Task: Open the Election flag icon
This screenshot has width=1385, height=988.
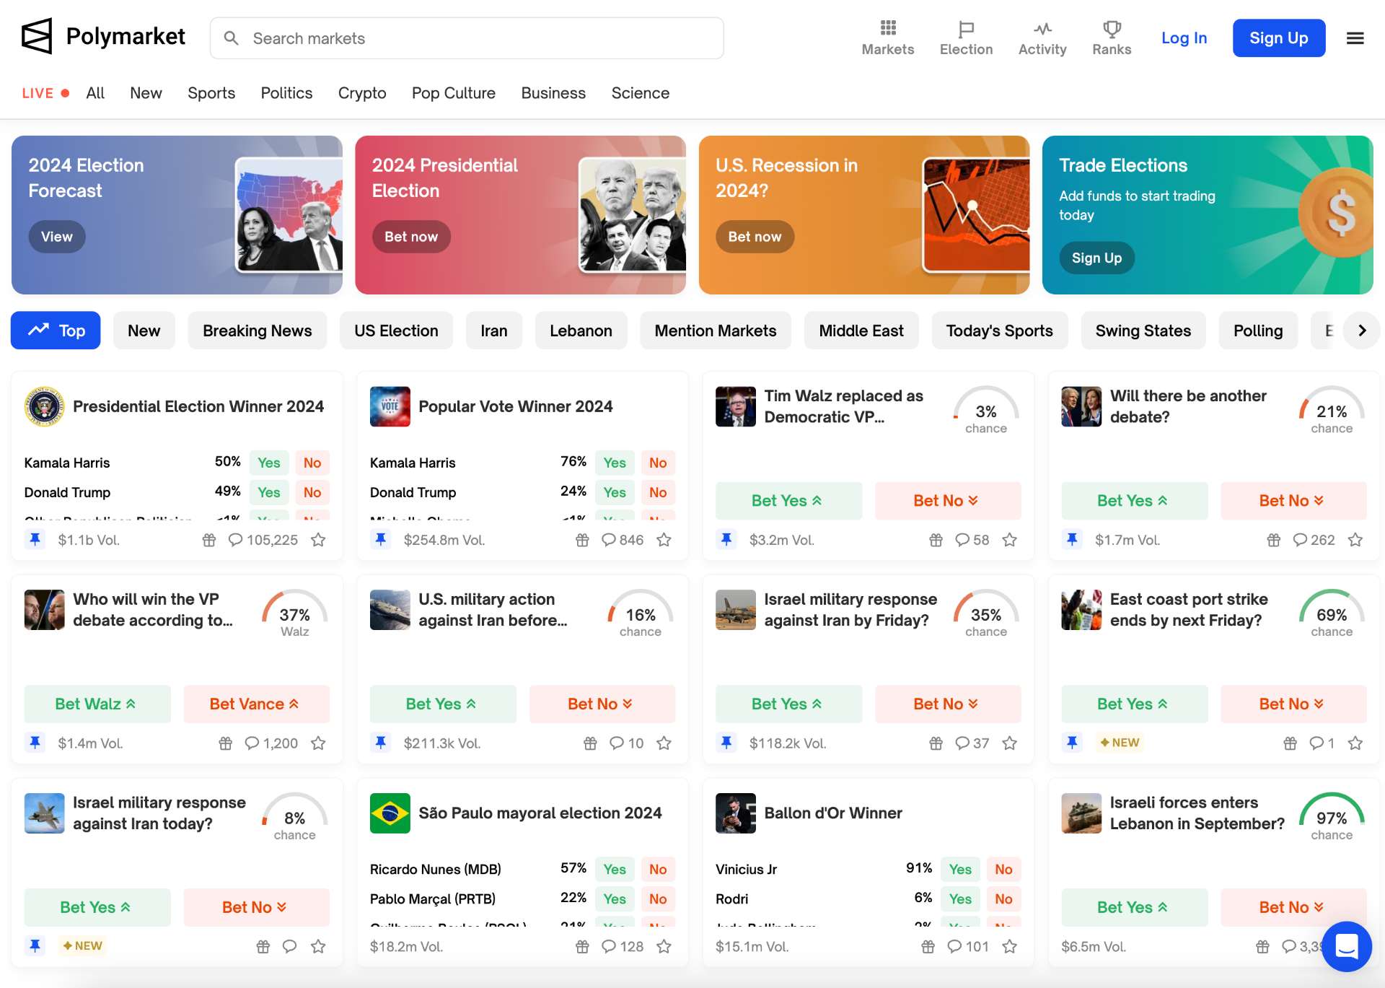Action: coord(966,29)
